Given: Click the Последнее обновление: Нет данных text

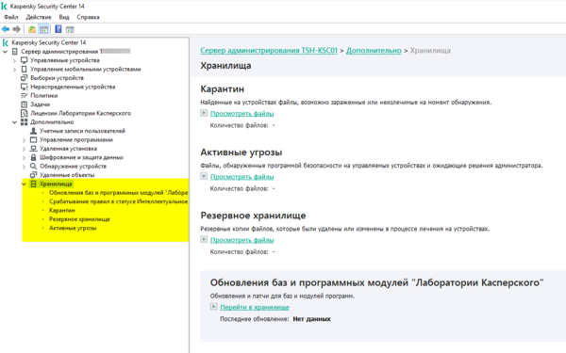Looking at the screenshot, I should pyautogui.click(x=275, y=319).
